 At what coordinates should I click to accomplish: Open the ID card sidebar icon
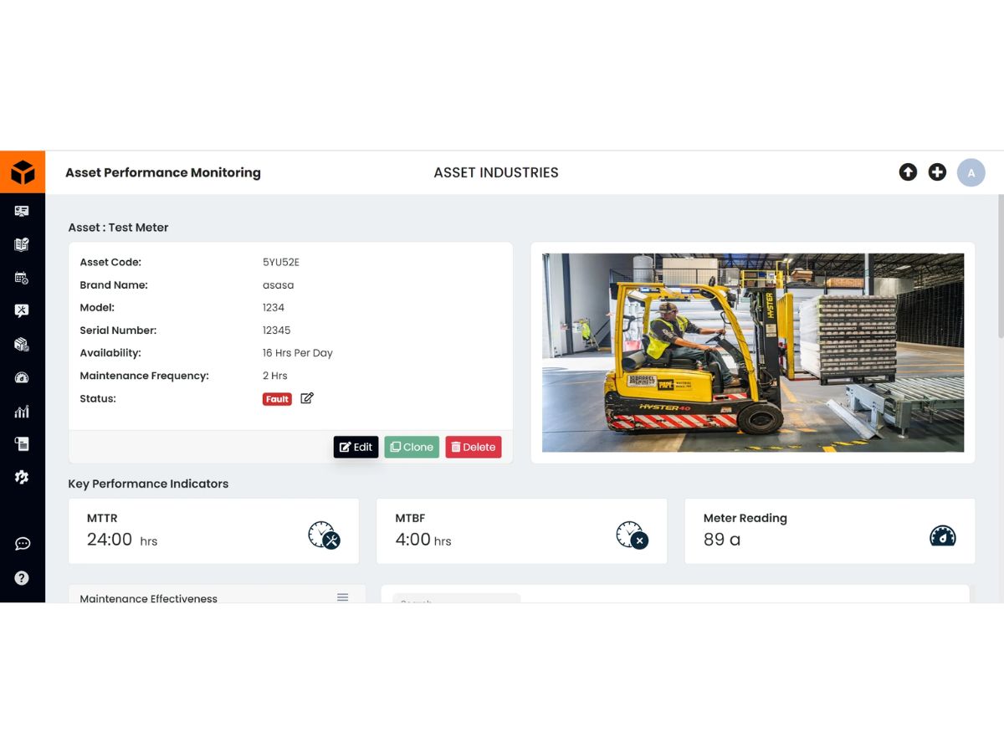(x=22, y=212)
